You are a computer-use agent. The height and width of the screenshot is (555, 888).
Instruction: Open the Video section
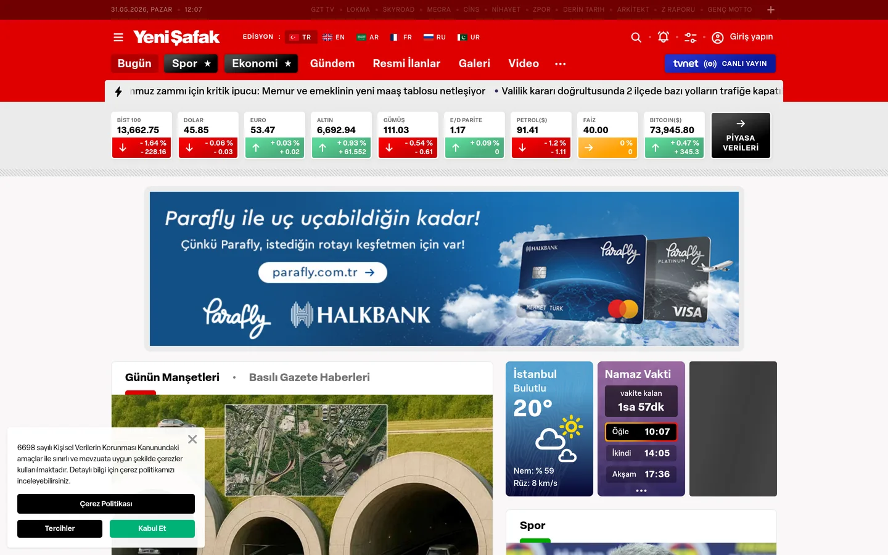click(x=524, y=64)
